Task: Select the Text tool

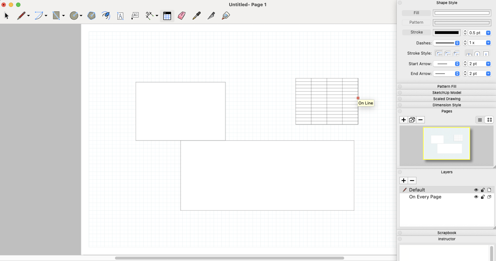Action: click(x=120, y=16)
